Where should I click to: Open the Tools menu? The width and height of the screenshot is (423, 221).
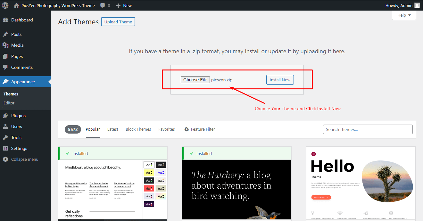(x=25, y=137)
